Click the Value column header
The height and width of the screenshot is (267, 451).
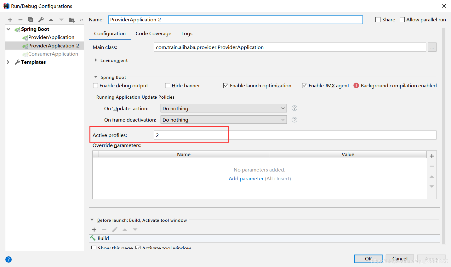point(348,154)
